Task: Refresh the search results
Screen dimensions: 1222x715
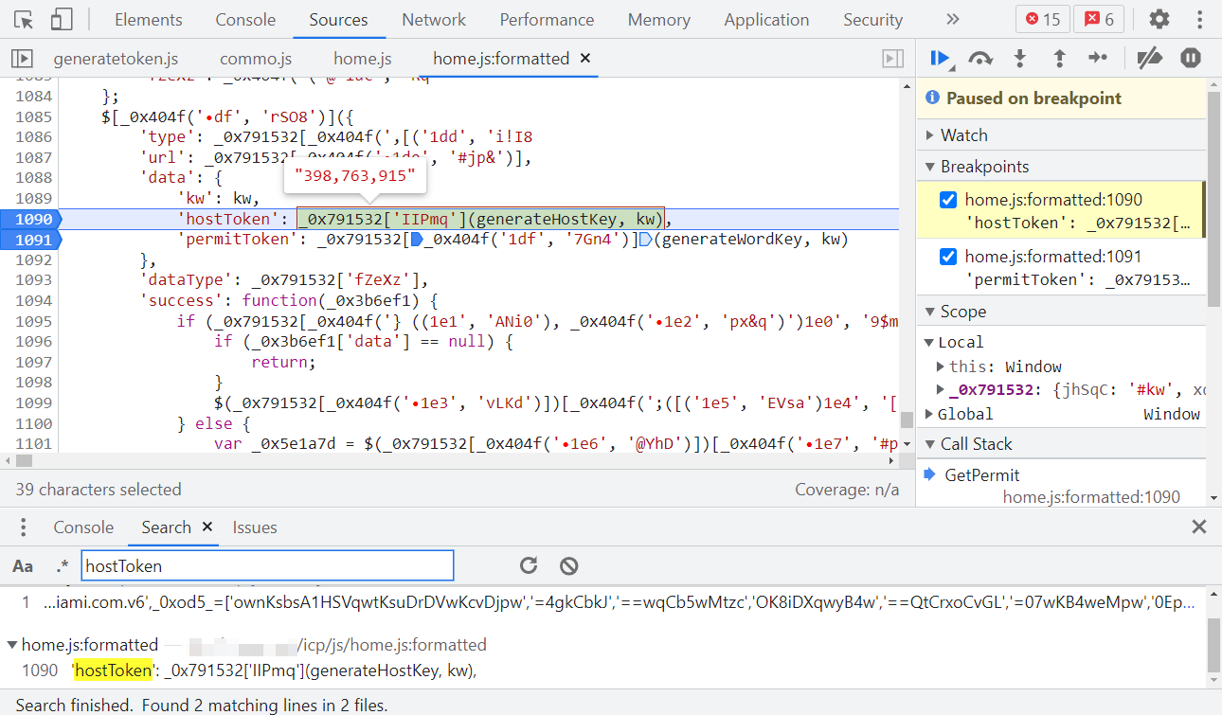Action: [529, 565]
